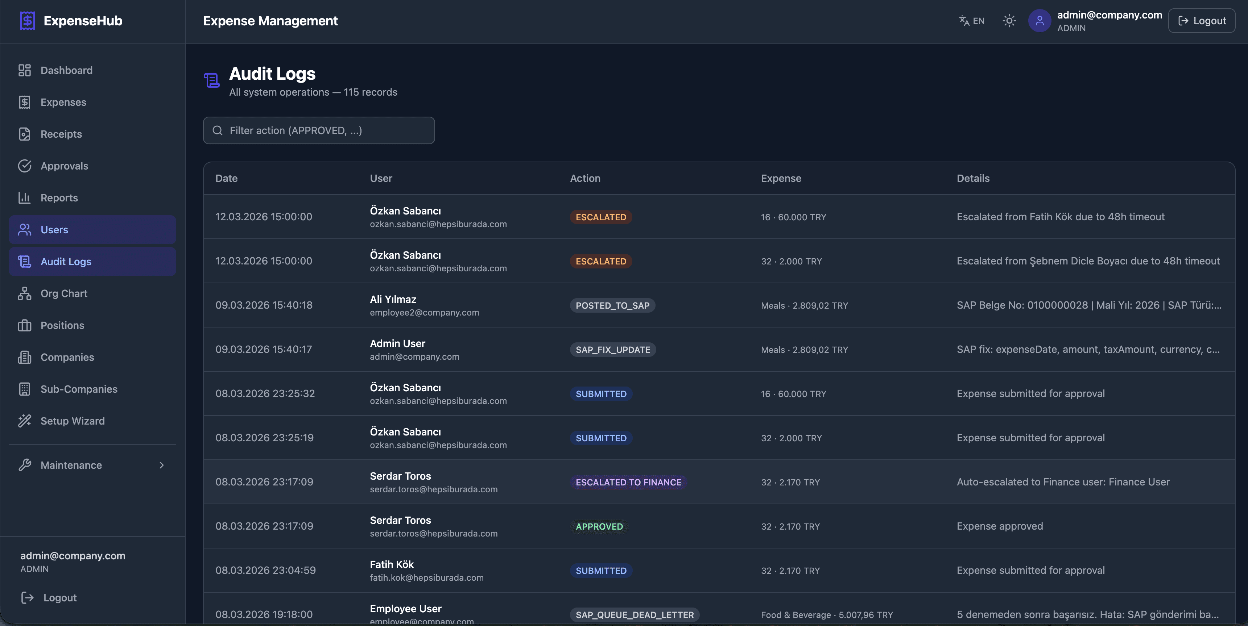The width and height of the screenshot is (1248, 626).
Task: Open Dashboard from the sidebar
Action: coord(92,70)
